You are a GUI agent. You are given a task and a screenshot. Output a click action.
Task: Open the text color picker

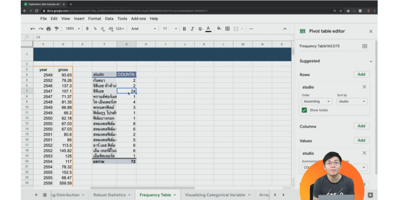click(x=208, y=29)
